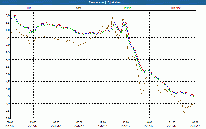Click the 15:00 time label
This screenshot has width=206, height=129.
click(x=126, y=122)
